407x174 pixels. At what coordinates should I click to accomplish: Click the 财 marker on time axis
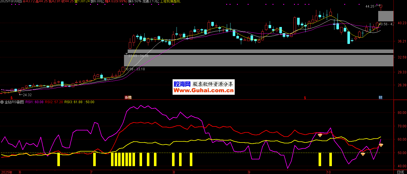(380, 98)
